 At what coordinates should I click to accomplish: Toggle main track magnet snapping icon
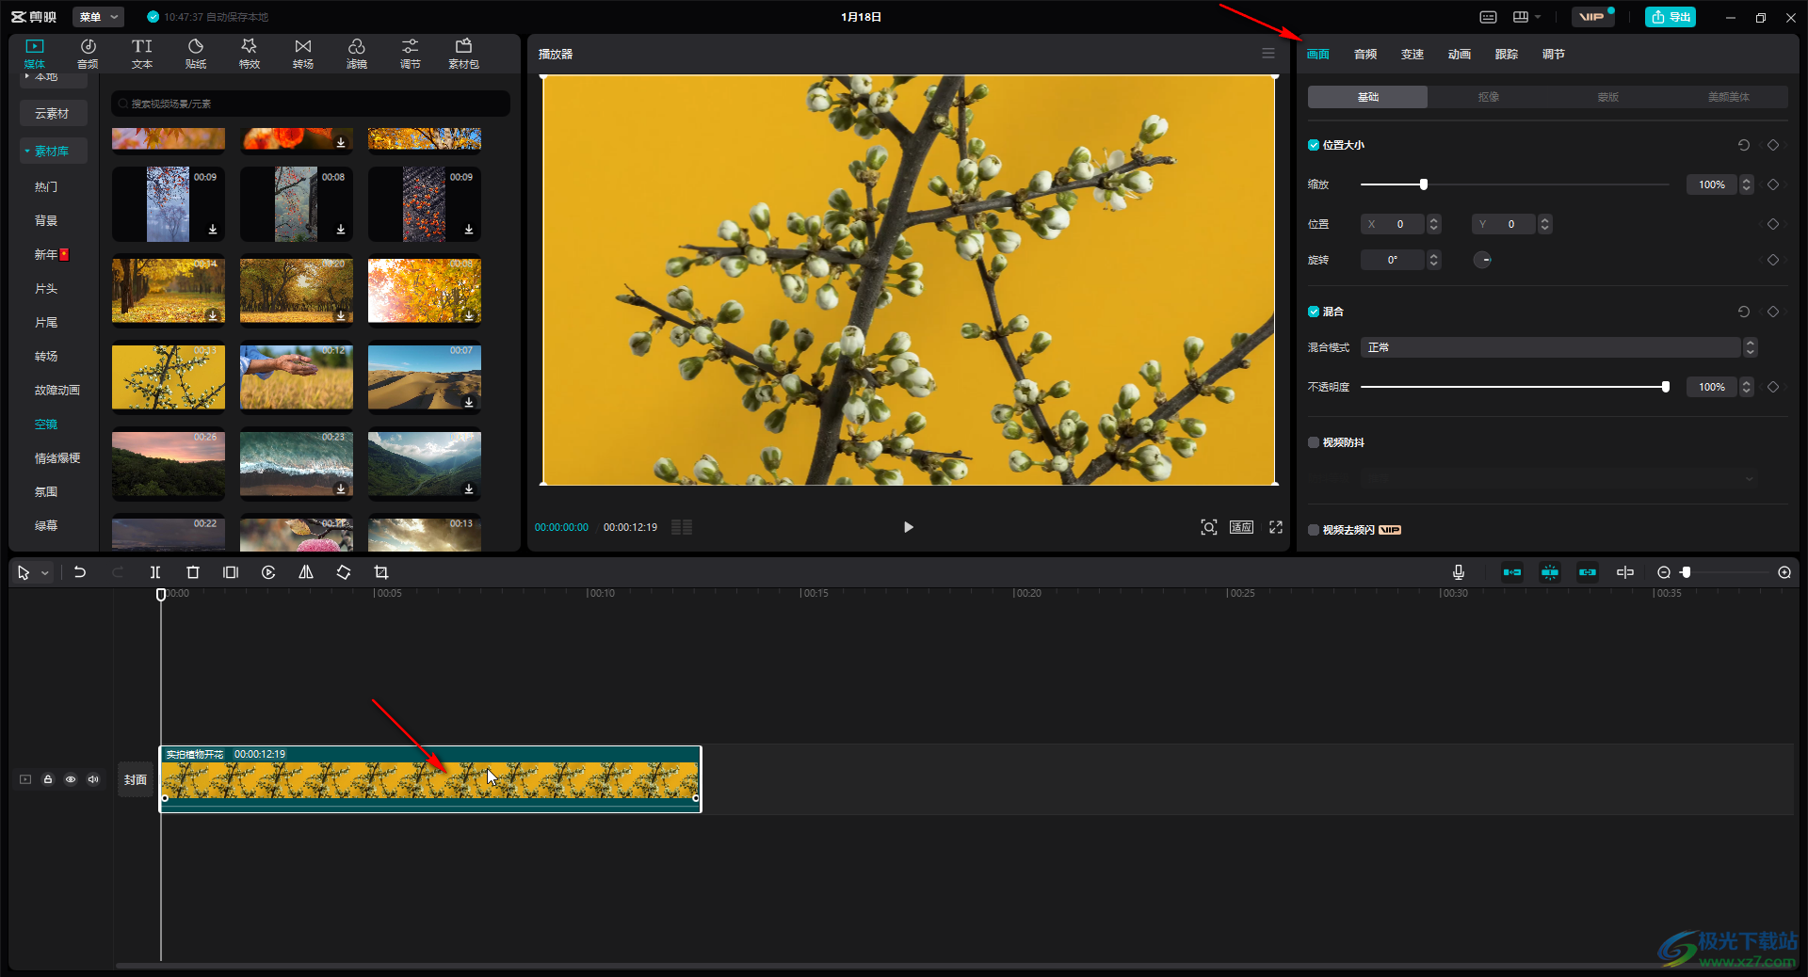point(1512,572)
